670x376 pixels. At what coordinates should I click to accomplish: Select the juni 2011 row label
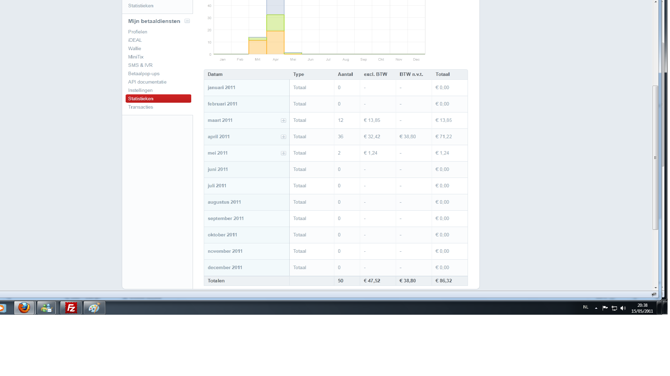[x=218, y=169]
